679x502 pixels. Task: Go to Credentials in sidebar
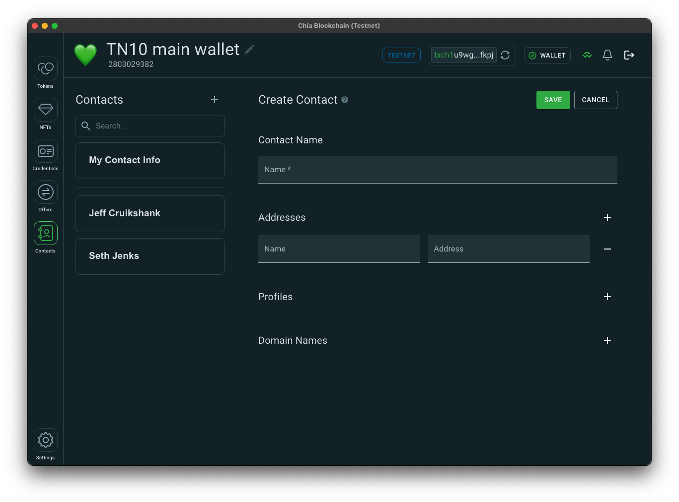(45, 151)
